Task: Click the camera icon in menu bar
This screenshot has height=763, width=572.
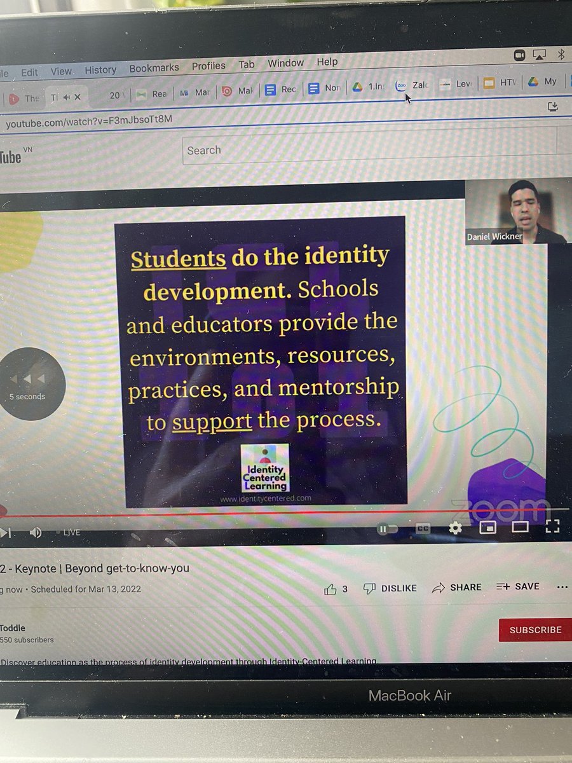Action: pyautogui.click(x=519, y=56)
